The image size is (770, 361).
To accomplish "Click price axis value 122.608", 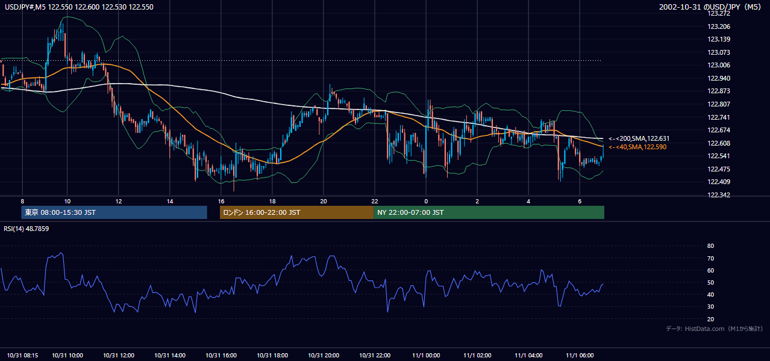I will 718,143.
